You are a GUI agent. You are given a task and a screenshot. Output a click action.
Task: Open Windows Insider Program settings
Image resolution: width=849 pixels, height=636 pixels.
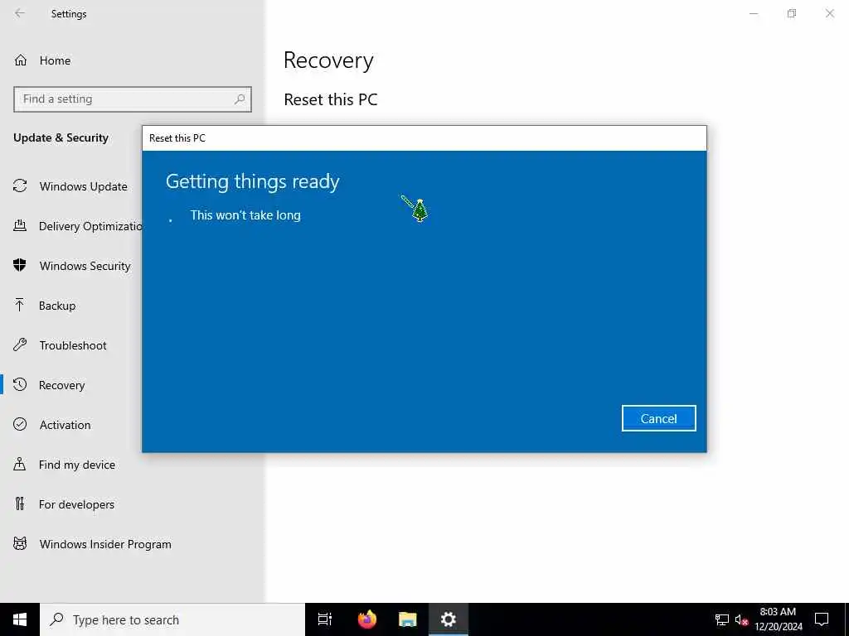point(105,544)
